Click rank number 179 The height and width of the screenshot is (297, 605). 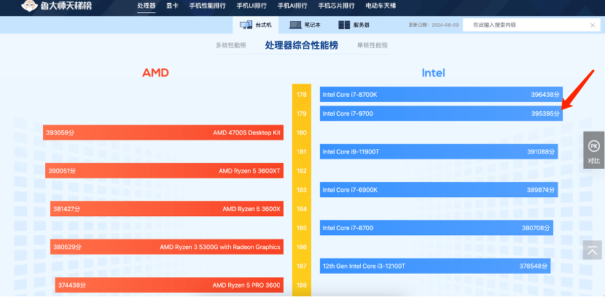pyautogui.click(x=301, y=114)
